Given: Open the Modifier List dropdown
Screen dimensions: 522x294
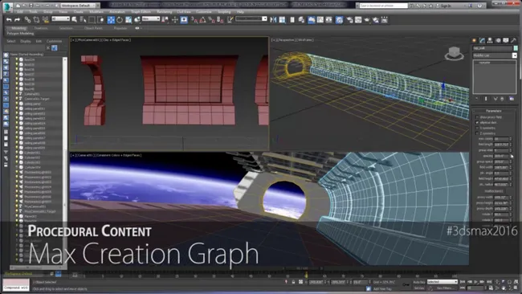Looking at the screenshot, I should click(495, 55).
